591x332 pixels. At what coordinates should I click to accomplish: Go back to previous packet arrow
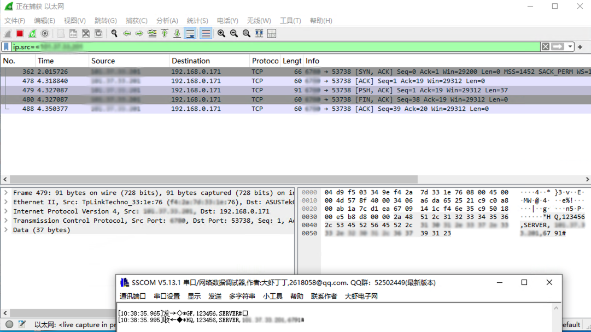[x=127, y=33]
